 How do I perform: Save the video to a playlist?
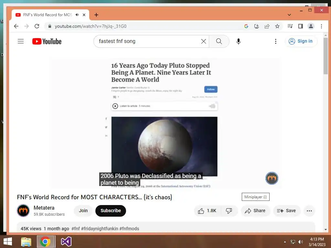(286, 211)
